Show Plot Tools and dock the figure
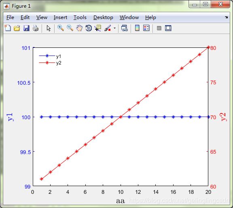Image resolution: width=233 pixels, height=208 pixels. (x=168, y=28)
